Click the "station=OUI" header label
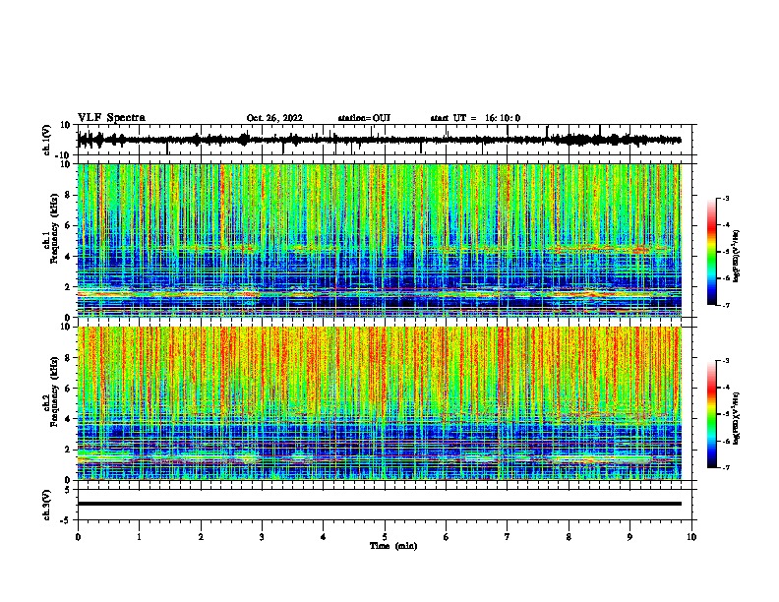Viewport: 779px width, 602px height. (x=364, y=118)
